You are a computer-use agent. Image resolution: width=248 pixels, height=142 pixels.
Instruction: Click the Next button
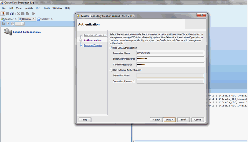[169, 120]
